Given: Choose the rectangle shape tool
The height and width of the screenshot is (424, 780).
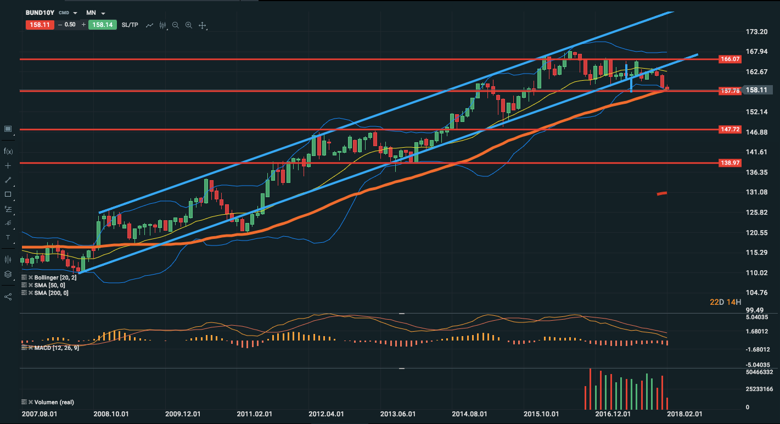Looking at the screenshot, I should coord(8,194).
